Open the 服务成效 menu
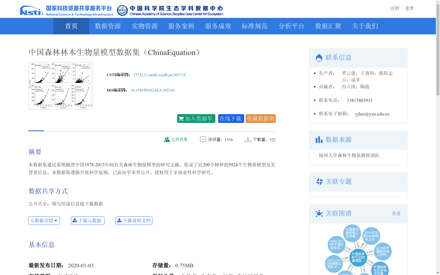Screen dimensions: 440x275 pyautogui.click(x=218, y=26)
